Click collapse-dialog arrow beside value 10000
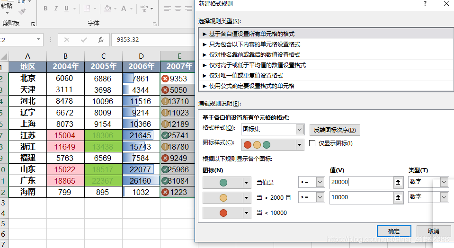 (x=398, y=197)
